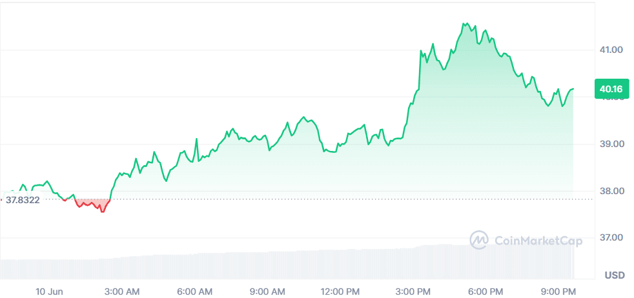Click the 9:00 PM time marker

(x=558, y=292)
